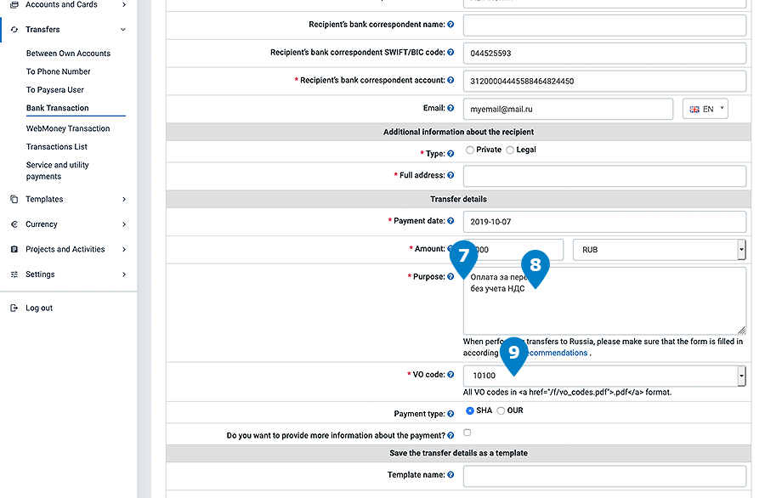Click help icon next to Email label
The height and width of the screenshot is (498, 765).
point(450,109)
